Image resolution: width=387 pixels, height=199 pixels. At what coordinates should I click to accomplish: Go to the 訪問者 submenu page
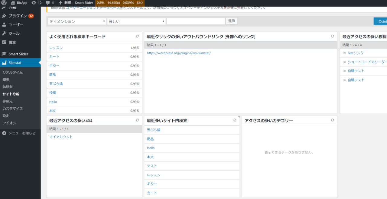pyautogui.click(x=8, y=87)
